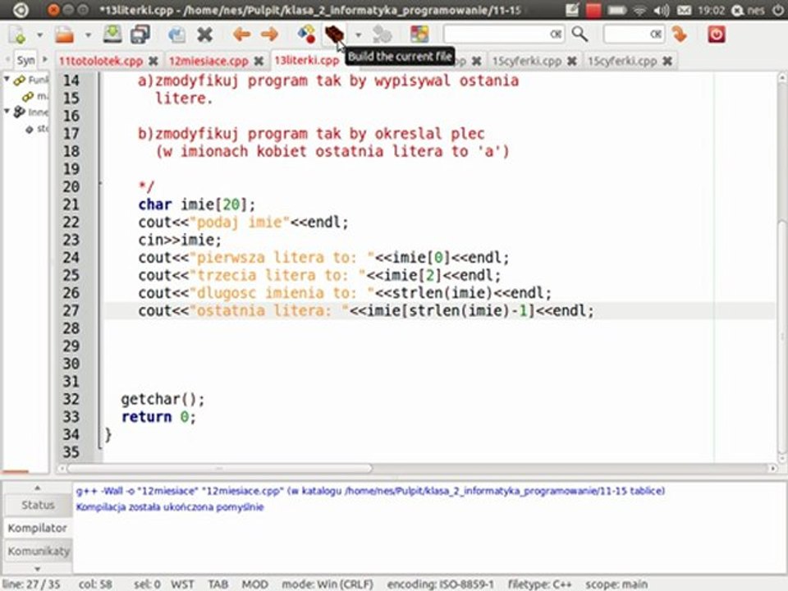Close the current file via toolbar X icon
This screenshot has height=591, width=788.
tap(204, 34)
